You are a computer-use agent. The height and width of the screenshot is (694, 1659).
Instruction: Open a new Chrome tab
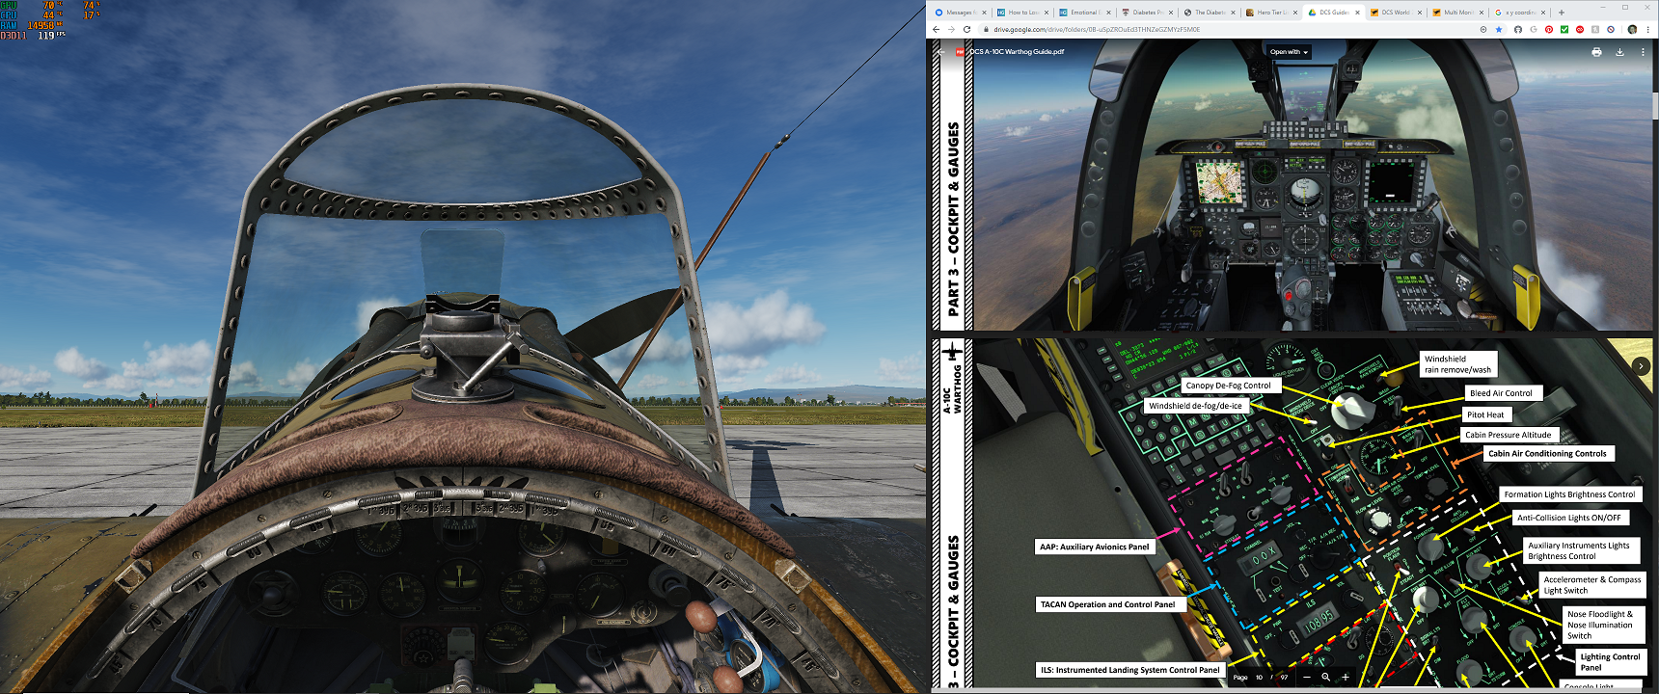(1562, 13)
